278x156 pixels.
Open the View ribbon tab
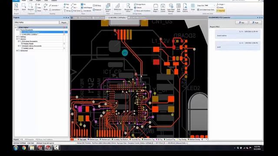pyautogui.click(x=31, y=1)
